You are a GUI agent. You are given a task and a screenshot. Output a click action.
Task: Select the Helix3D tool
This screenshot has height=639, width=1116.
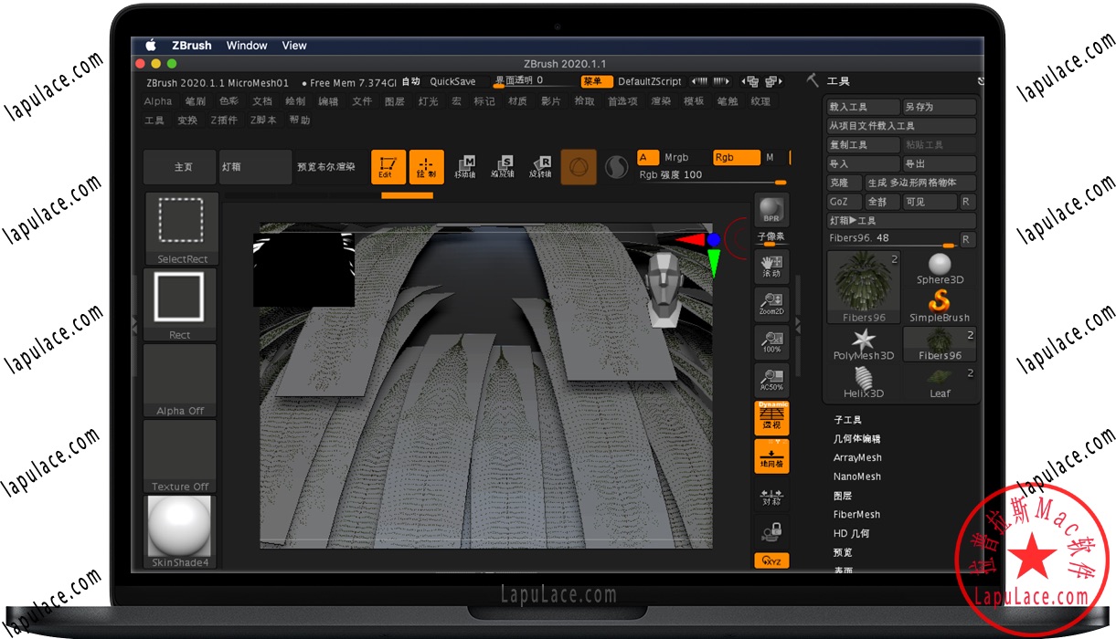click(x=864, y=382)
